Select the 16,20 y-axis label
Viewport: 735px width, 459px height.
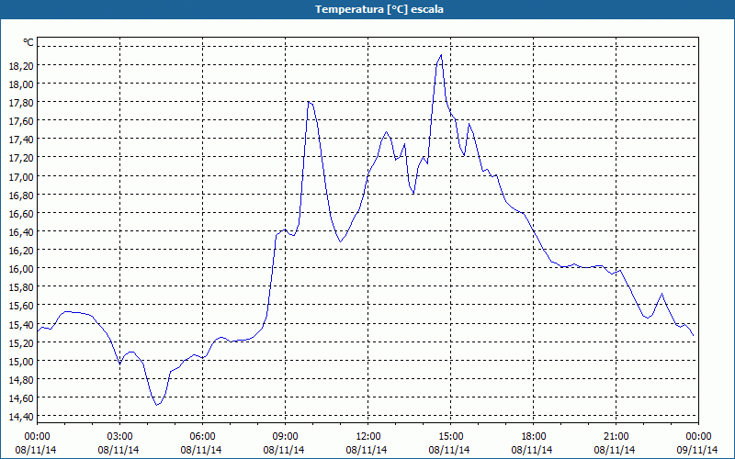click(x=21, y=251)
